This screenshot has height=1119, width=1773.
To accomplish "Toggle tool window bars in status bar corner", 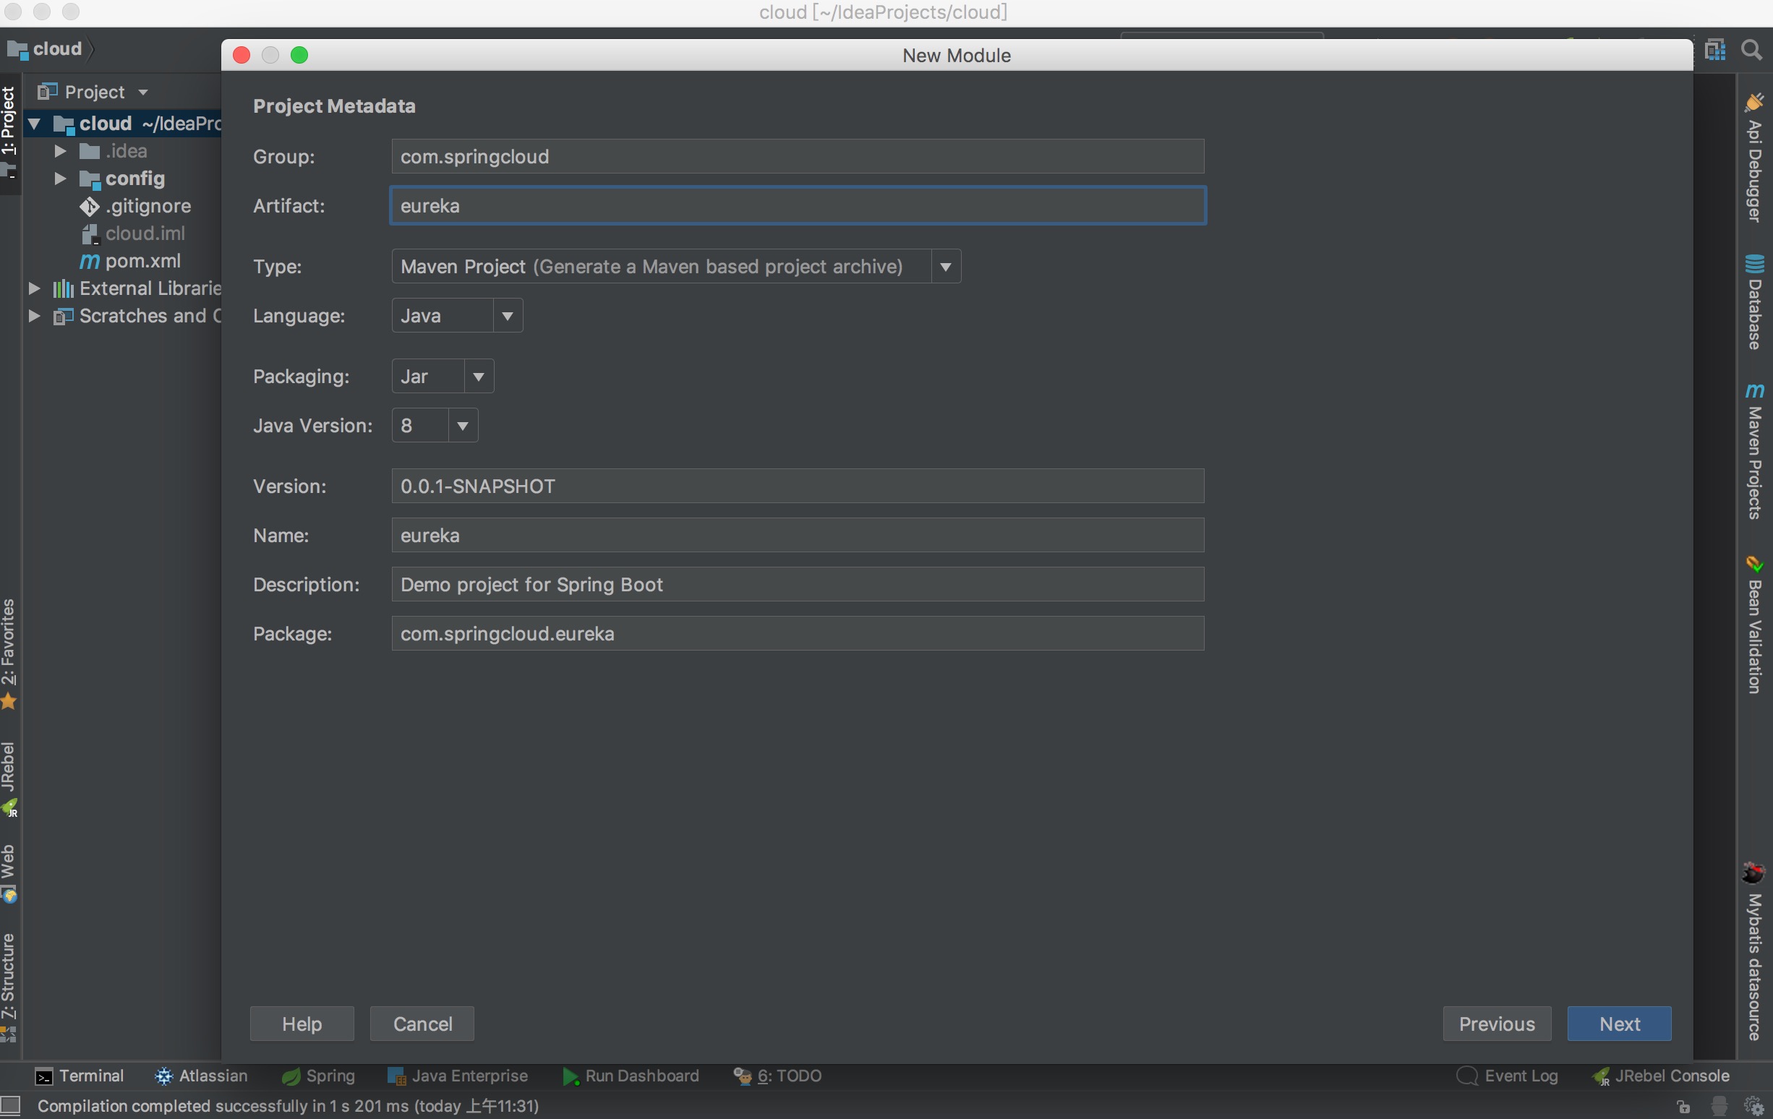I will pos(10,1106).
